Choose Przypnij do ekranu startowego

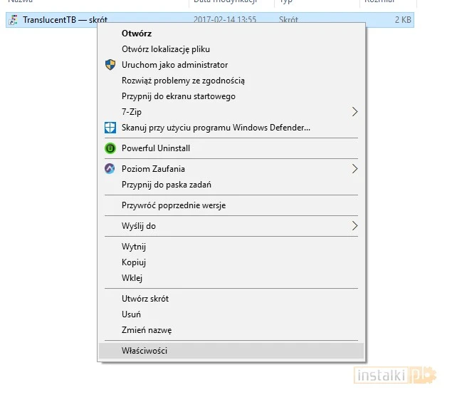point(178,96)
